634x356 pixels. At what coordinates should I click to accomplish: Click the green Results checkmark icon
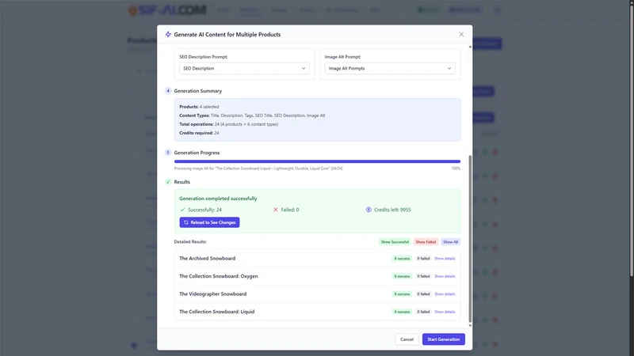tap(168, 182)
